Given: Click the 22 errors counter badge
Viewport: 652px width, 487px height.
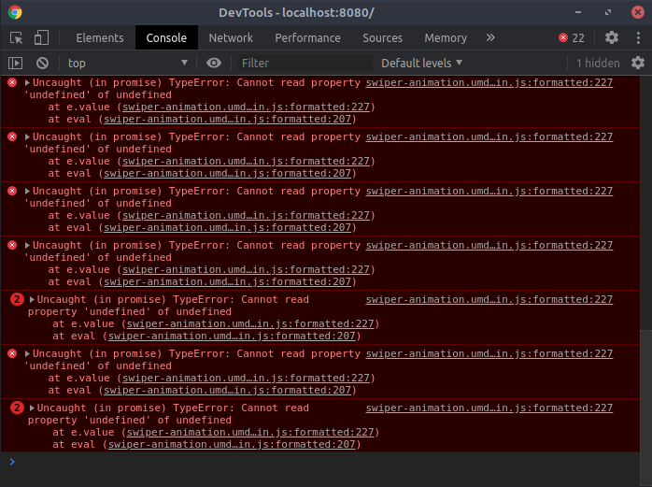Looking at the screenshot, I should click(572, 38).
